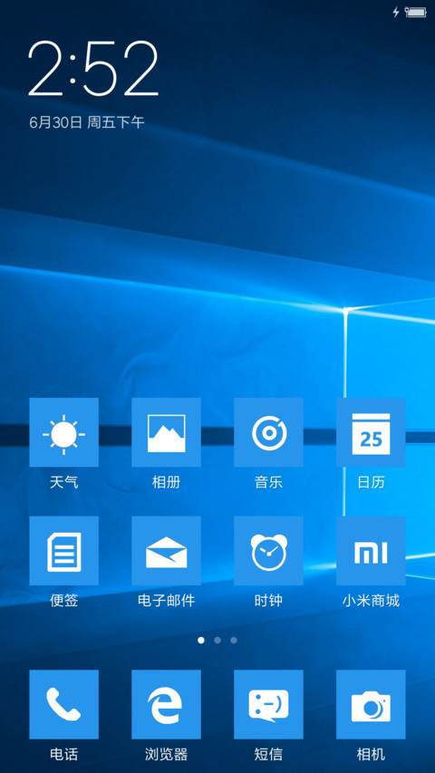Tap the 2:52 clock widget

(93, 68)
